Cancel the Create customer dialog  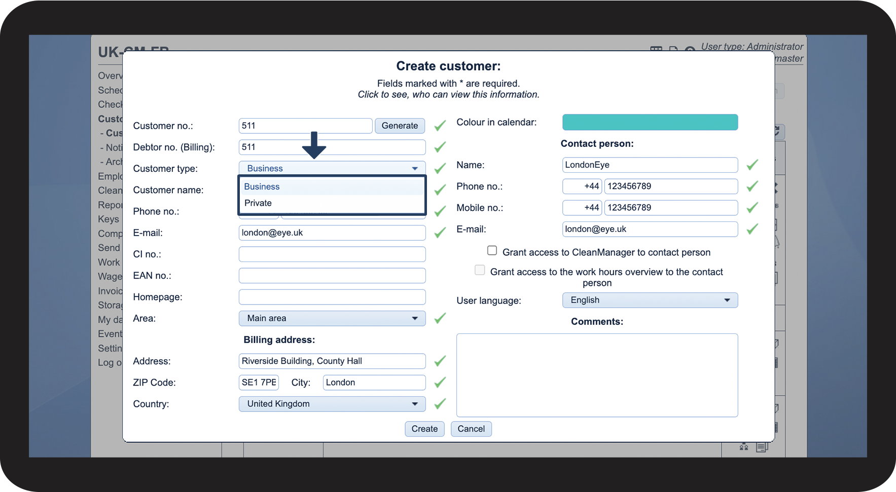tap(471, 429)
